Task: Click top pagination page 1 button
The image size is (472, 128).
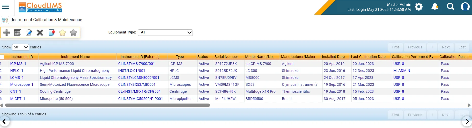Action: (x=432, y=47)
